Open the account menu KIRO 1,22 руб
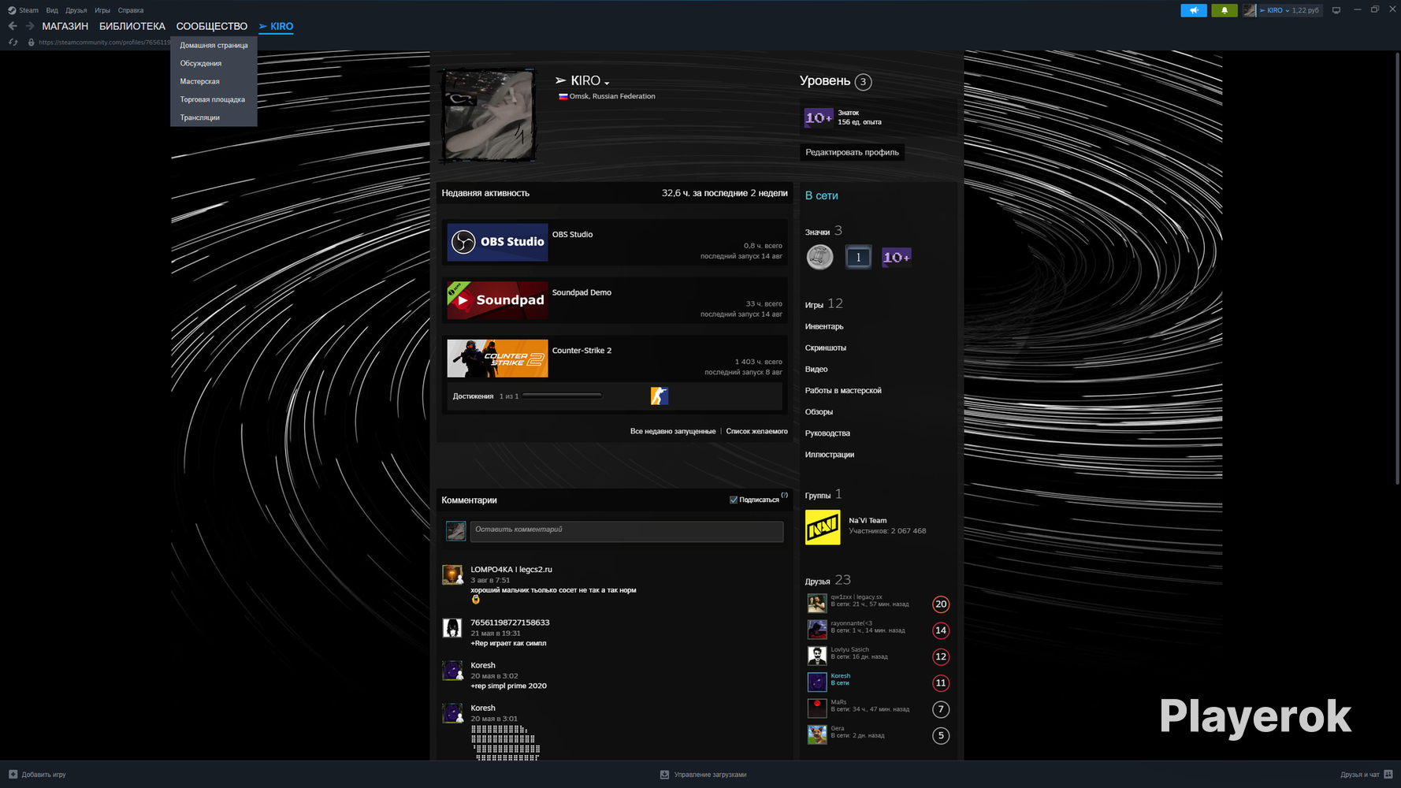Viewport: 1401px width, 788px height. (1281, 10)
